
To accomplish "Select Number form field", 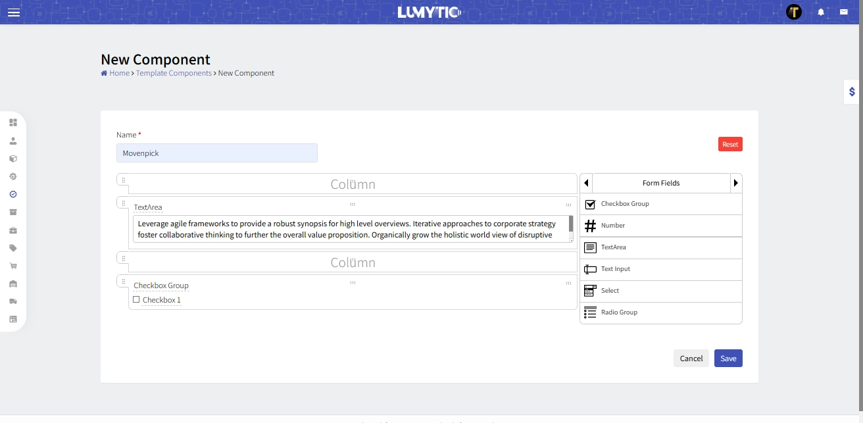I will (x=661, y=226).
